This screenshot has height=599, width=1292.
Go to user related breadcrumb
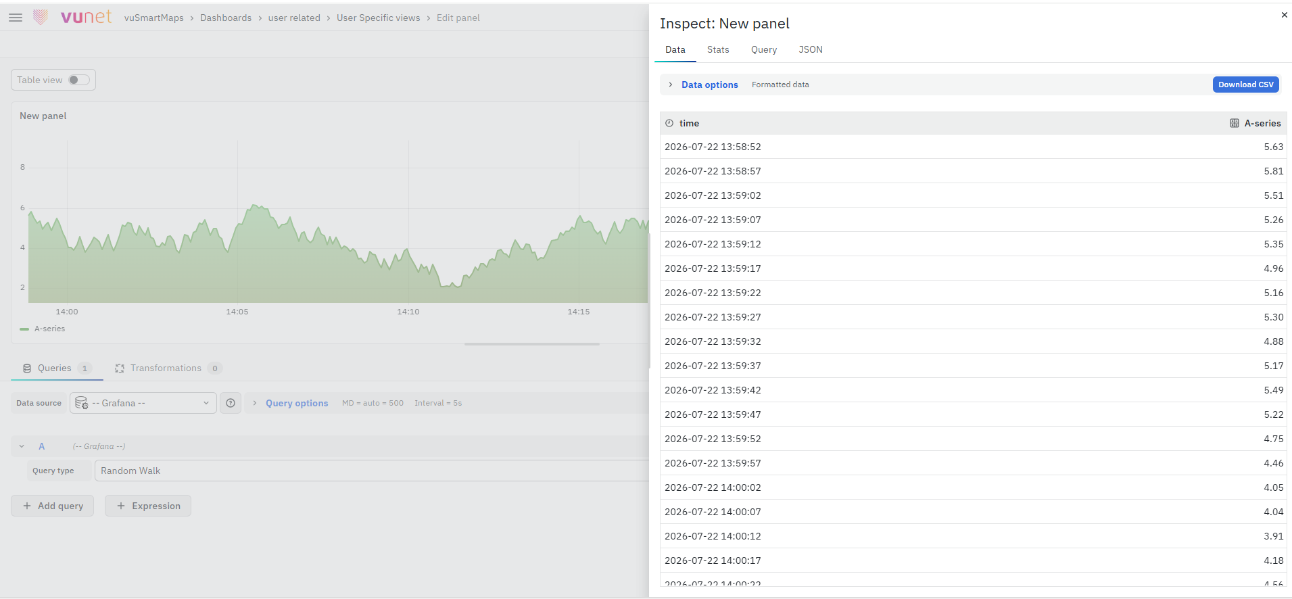[x=294, y=18]
